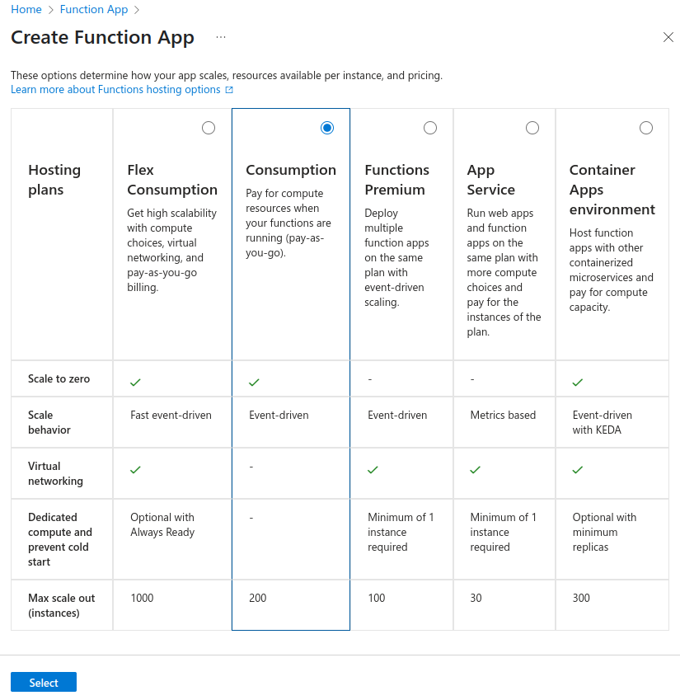
Task: Click the external-link icon after Learn more
Action: pos(230,89)
